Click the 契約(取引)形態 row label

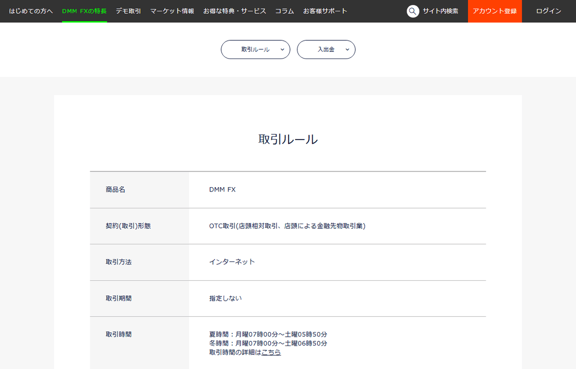point(128,226)
